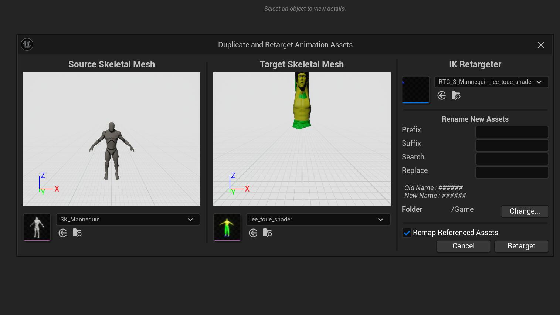Screen dimensions: 560x315
Task: Use selected asset for IK Retargeter
Action: (x=442, y=95)
